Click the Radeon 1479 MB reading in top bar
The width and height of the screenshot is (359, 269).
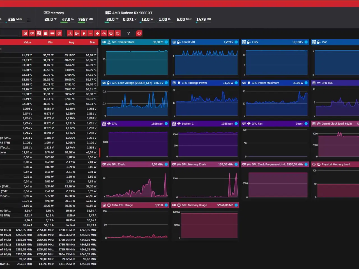click(x=204, y=19)
